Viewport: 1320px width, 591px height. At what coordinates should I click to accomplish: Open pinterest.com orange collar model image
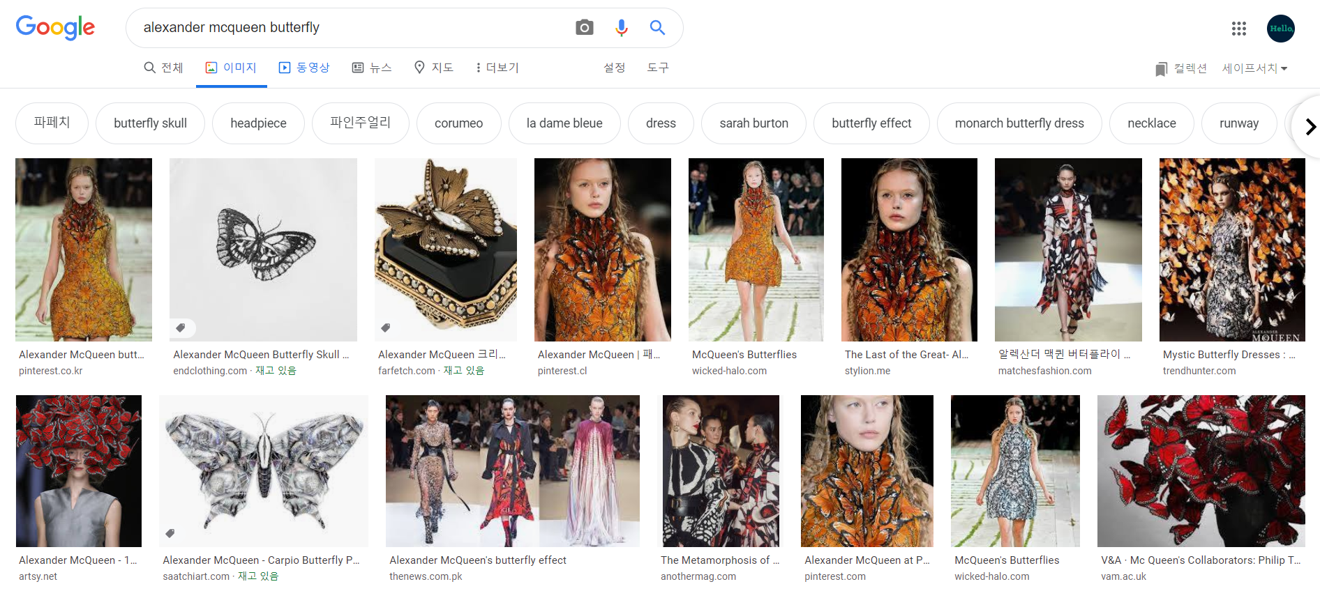[x=867, y=471]
